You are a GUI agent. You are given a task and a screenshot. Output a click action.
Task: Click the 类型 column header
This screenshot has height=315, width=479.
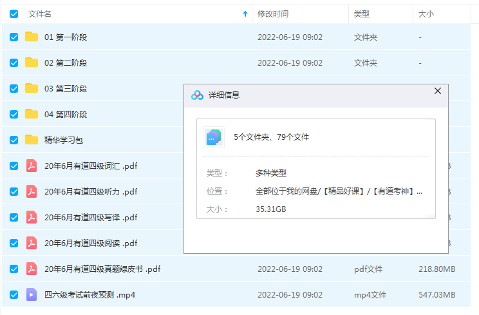(x=361, y=14)
